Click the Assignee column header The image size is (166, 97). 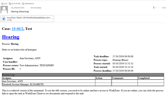pos(7,78)
